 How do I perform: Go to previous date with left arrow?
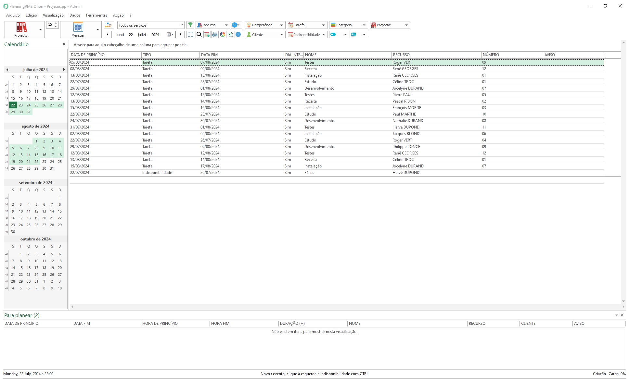pyautogui.click(x=108, y=34)
